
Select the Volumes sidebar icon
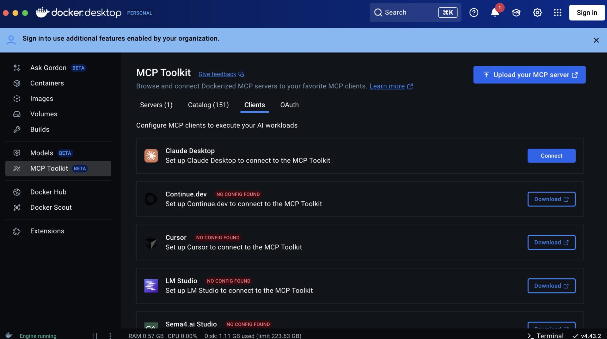coord(17,114)
